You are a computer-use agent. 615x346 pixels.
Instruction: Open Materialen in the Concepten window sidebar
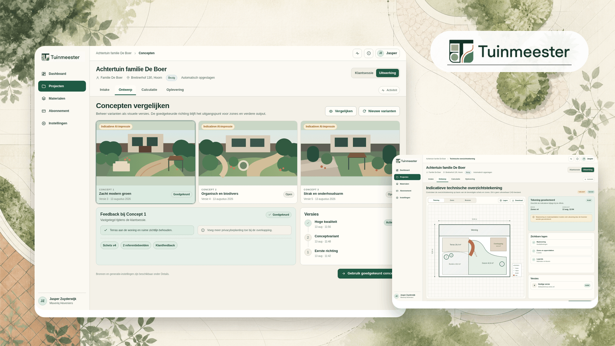pos(62,99)
